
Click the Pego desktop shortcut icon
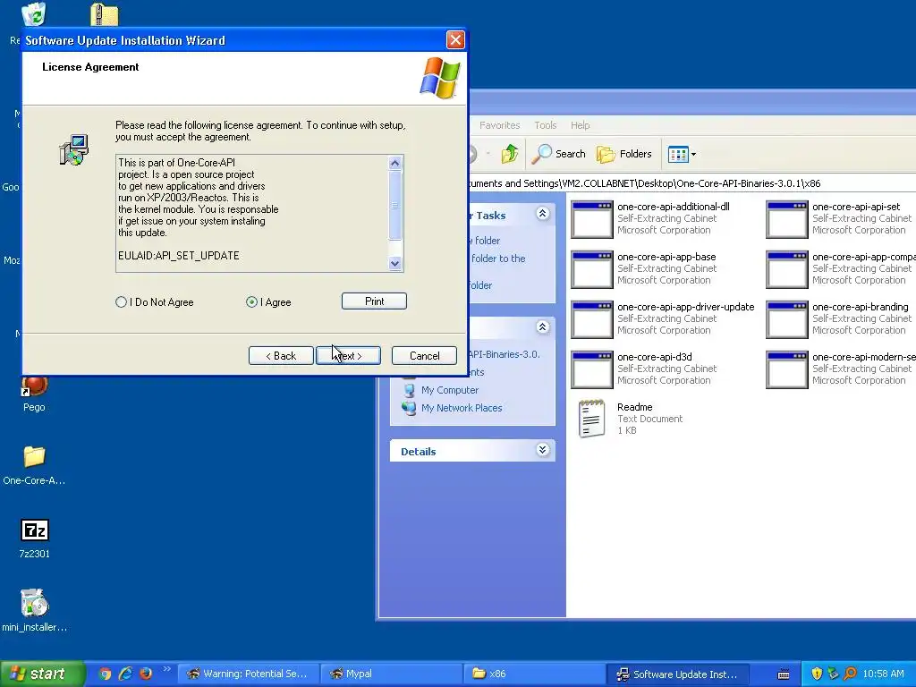35,387
